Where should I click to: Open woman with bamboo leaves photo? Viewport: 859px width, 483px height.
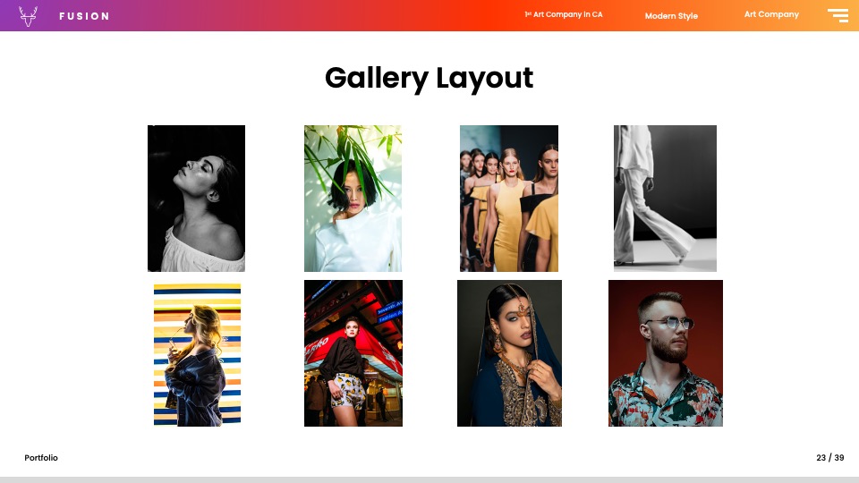point(353,199)
